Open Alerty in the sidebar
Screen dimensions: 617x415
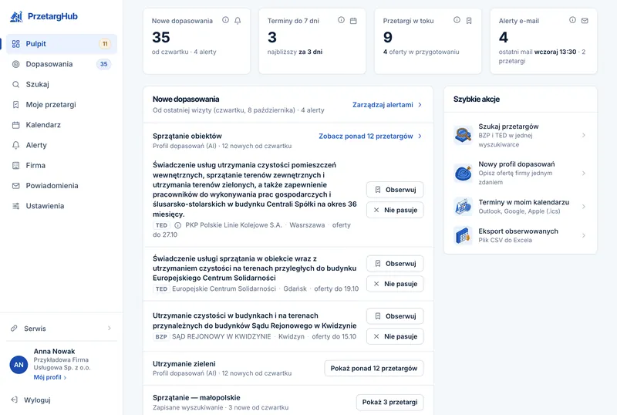tap(62, 145)
